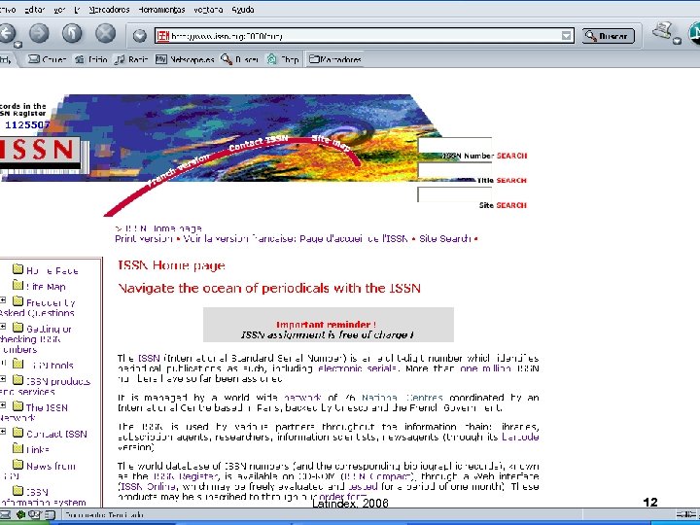Open the Site Search link below the banner
Image resolution: width=700 pixels, height=525 pixels.
point(445,239)
